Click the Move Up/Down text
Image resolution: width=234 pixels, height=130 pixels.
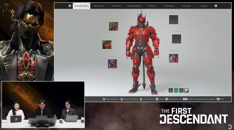[112, 99]
